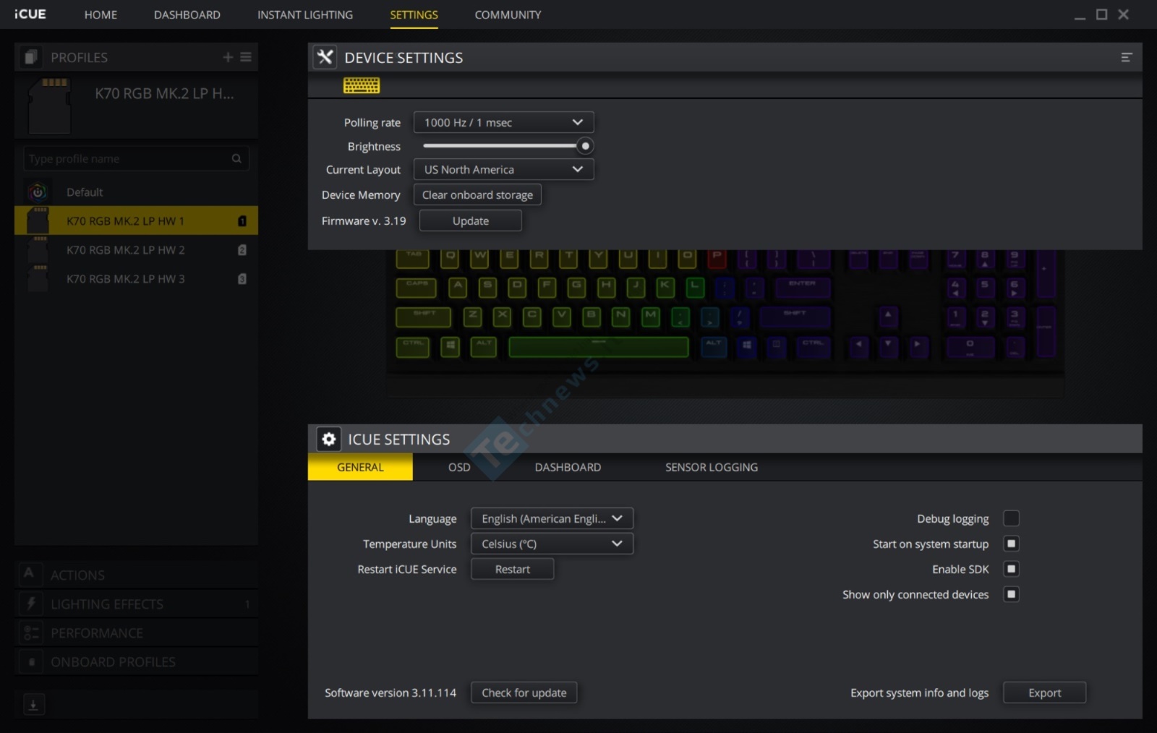Image resolution: width=1157 pixels, height=733 pixels.
Task: Click storage slot icon of HW 3 profile
Action: 242,279
